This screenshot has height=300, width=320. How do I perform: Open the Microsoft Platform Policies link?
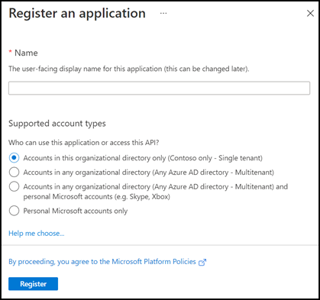102,262
